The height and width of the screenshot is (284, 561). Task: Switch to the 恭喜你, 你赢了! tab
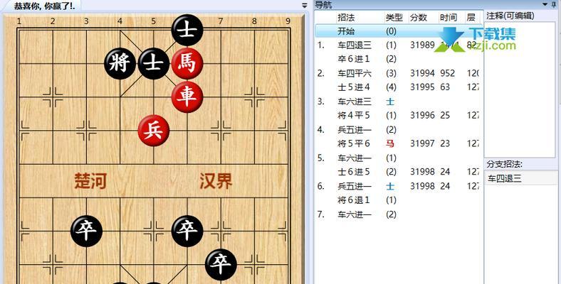coord(45,6)
